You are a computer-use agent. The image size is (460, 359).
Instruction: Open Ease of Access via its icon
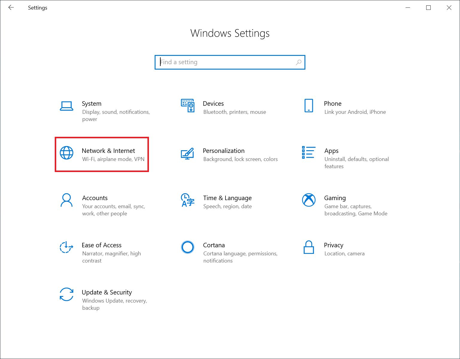click(x=66, y=248)
